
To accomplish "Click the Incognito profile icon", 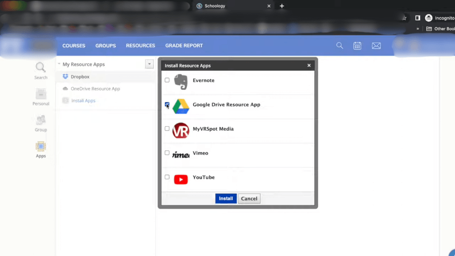I will click(429, 18).
